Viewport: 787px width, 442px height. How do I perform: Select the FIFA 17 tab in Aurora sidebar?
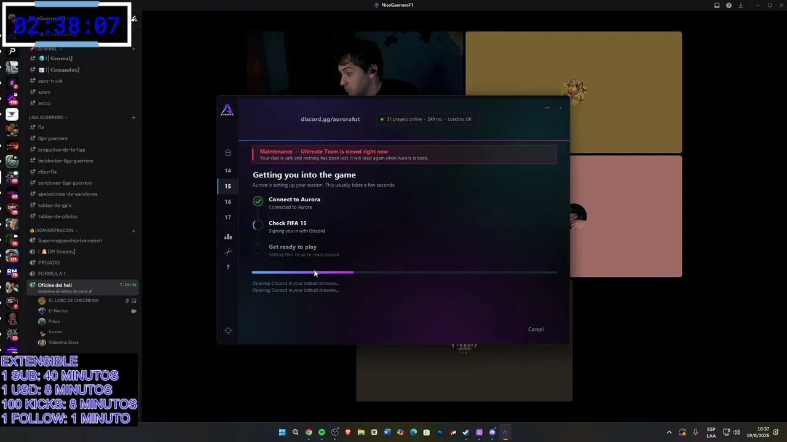pyautogui.click(x=227, y=217)
